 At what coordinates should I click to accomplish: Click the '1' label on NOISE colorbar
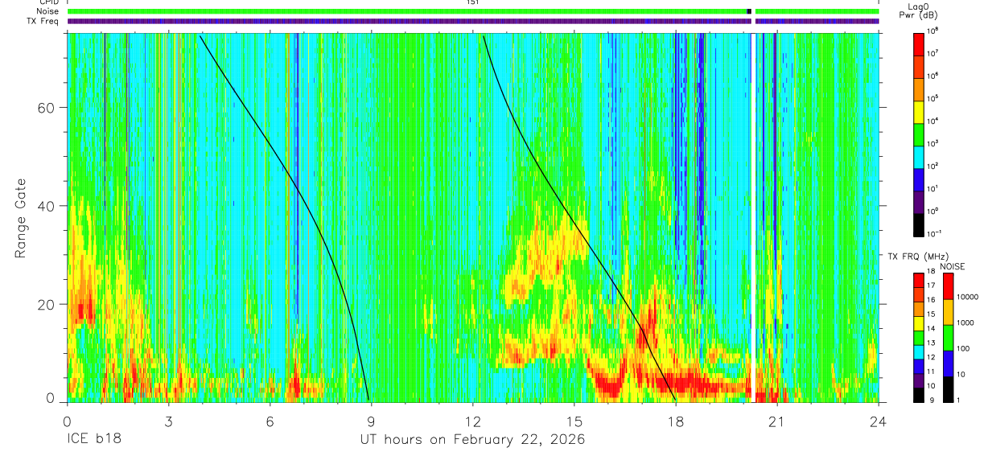[958, 401]
